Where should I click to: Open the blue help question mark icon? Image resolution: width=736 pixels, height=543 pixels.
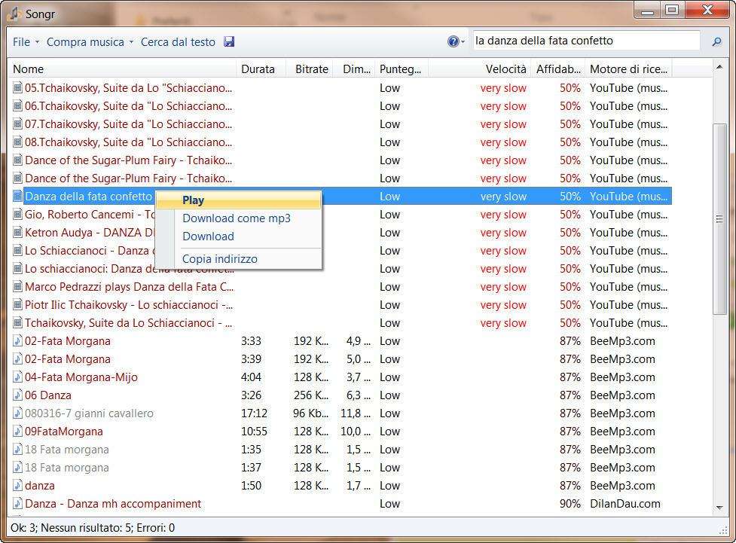[453, 41]
